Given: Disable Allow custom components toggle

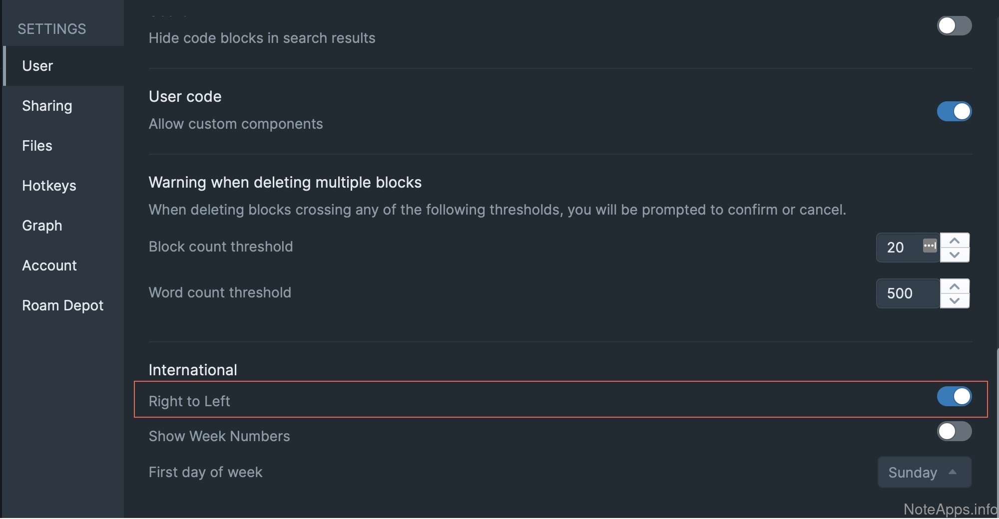Looking at the screenshot, I should pos(954,111).
